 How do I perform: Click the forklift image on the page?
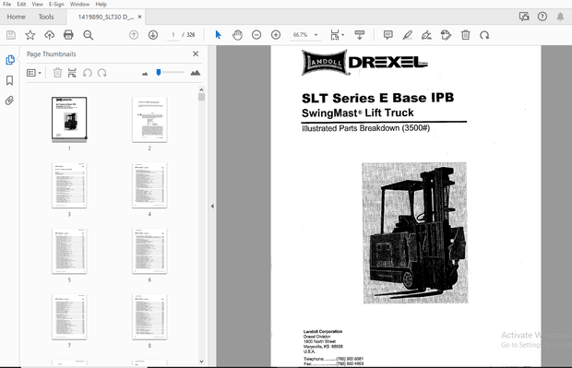(415, 233)
